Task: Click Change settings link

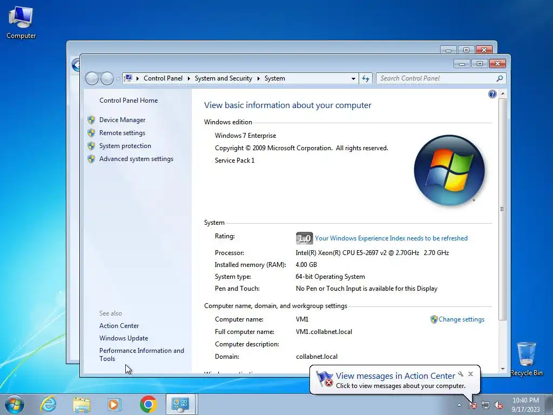Action: [461, 319]
